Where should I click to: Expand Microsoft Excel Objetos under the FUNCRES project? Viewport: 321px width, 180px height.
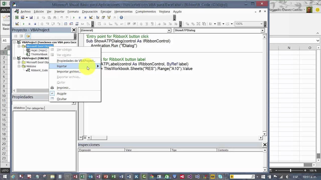pyautogui.click(x=19, y=62)
